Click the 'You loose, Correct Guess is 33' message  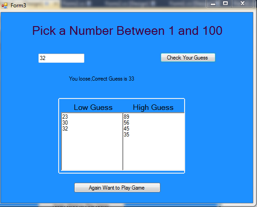coord(101,79)
